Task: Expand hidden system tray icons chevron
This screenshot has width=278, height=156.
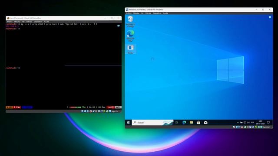Action: coord(238,122)
